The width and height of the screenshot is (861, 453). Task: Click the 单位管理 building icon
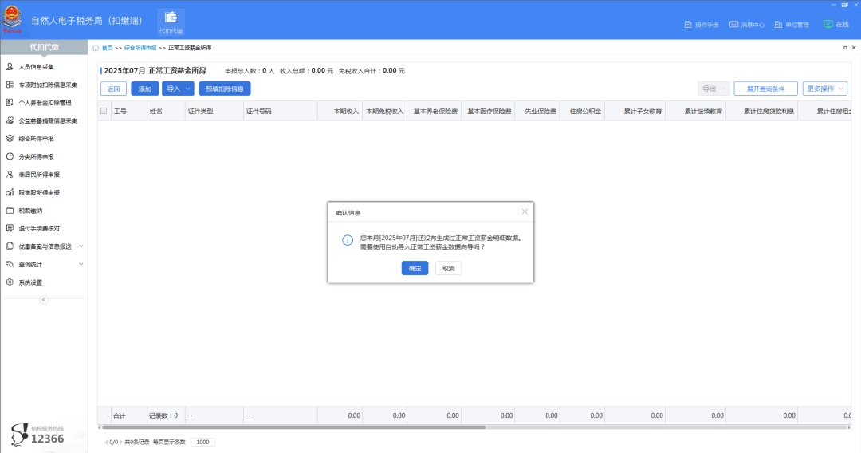[778, 25]
